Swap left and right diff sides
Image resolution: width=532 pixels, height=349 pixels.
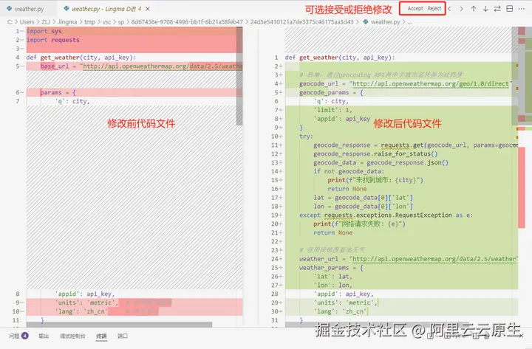pos(497,9)
